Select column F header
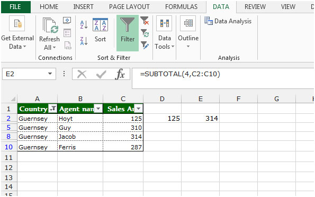The width and height of the screenshot is (315, 197). click(238, 98)
